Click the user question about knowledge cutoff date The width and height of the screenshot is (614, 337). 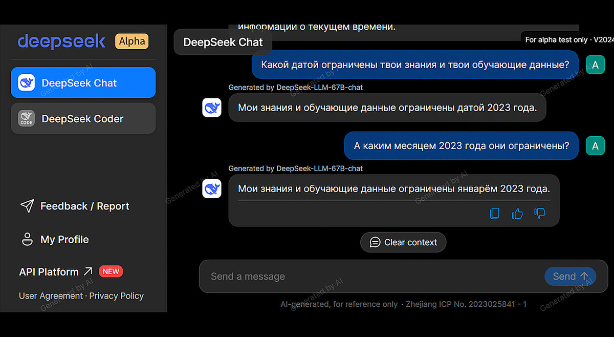(415, 65)
